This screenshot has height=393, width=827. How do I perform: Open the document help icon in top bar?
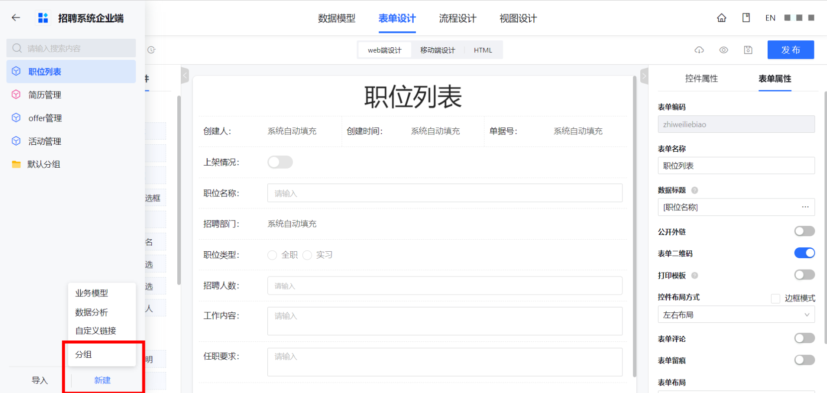746,18
